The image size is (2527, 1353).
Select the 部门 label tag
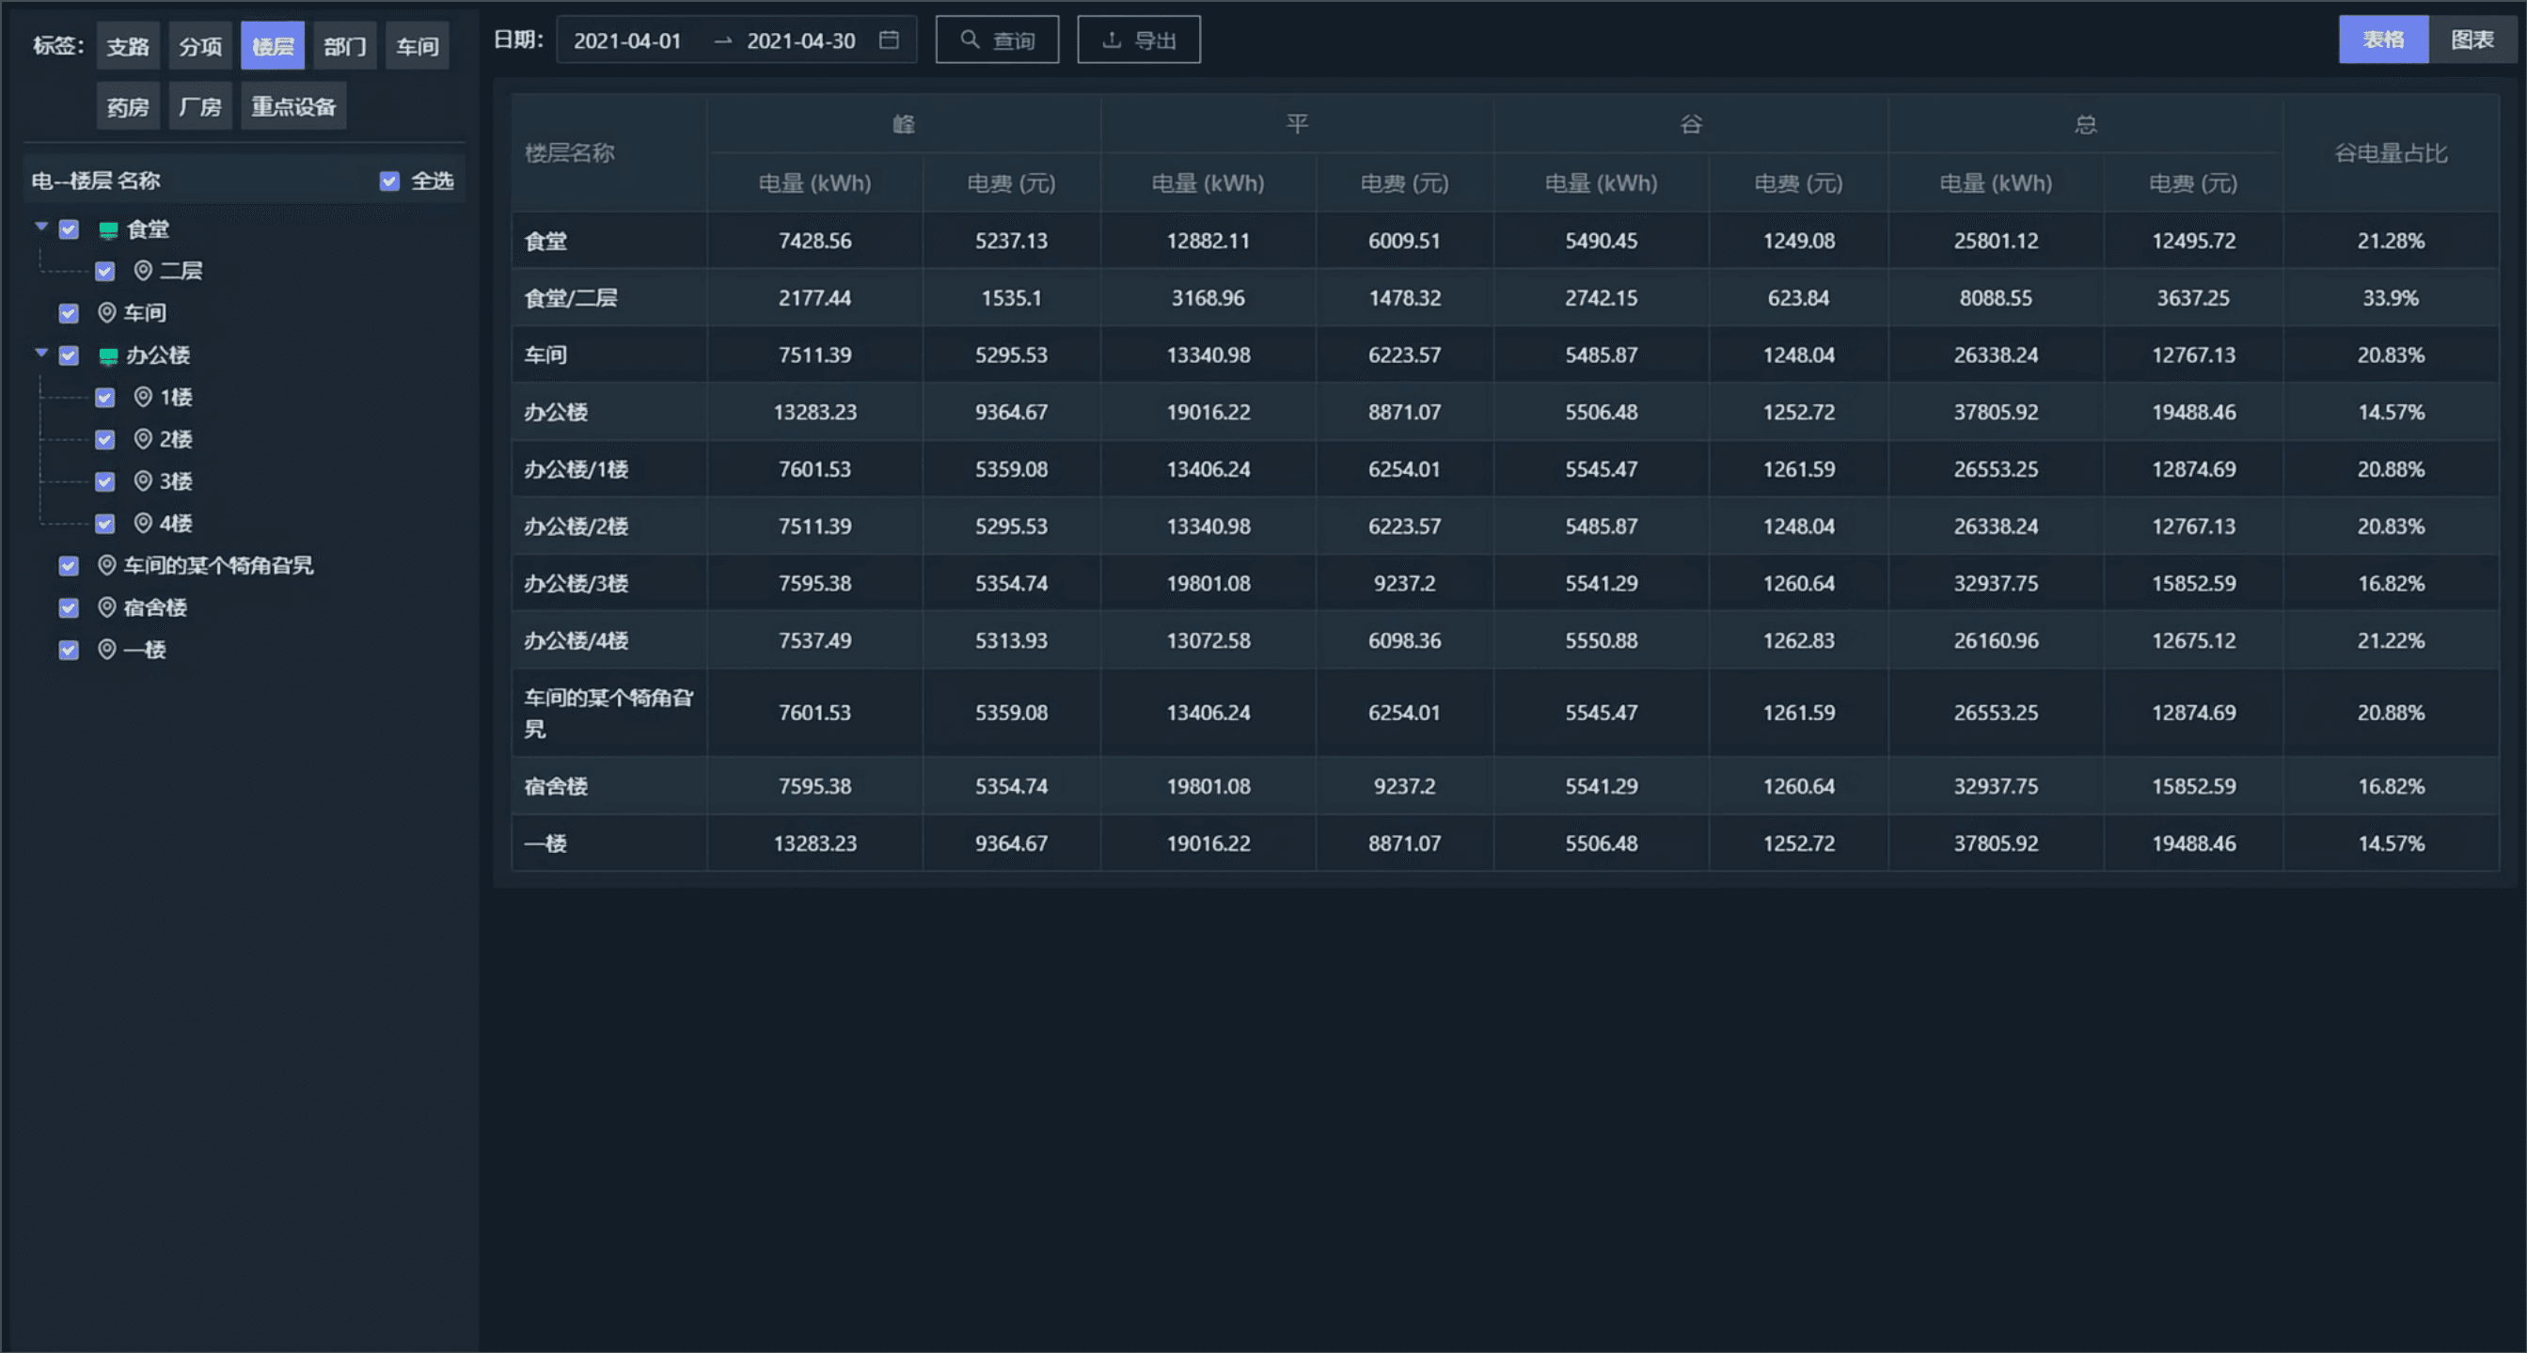coord(344,46)
